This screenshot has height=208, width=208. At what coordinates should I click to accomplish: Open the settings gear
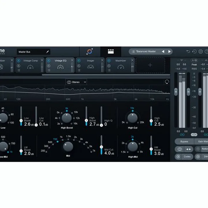(200, 51)
